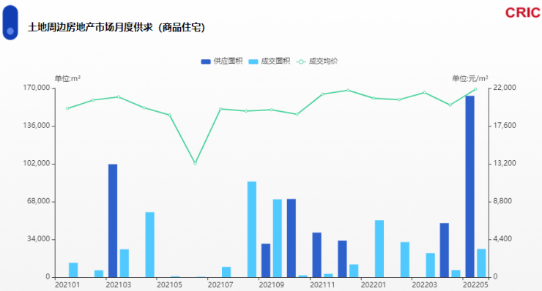
Task: Click the CRIC logo
Action: pyautogui.click(x=523, y=12)
